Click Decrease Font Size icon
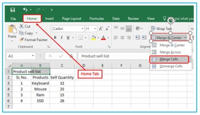 (x=107, y=29)
